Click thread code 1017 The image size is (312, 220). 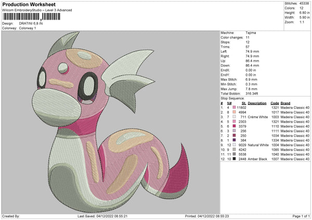(x=275, y=112)
